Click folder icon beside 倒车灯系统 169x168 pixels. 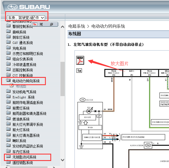coord(8,37)
